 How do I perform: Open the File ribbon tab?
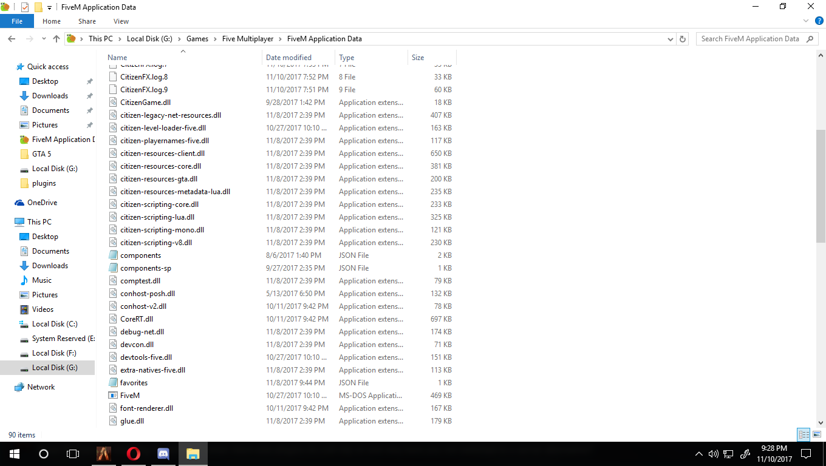tap(17, 21)
